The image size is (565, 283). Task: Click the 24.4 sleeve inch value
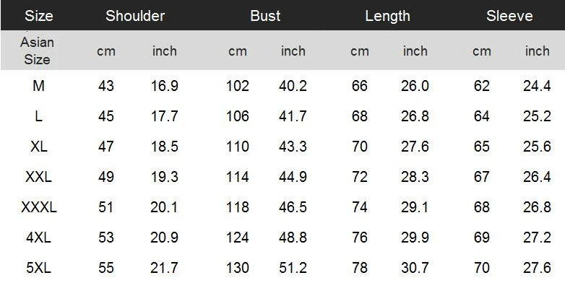pyautogui.click(x=537, y=86)
